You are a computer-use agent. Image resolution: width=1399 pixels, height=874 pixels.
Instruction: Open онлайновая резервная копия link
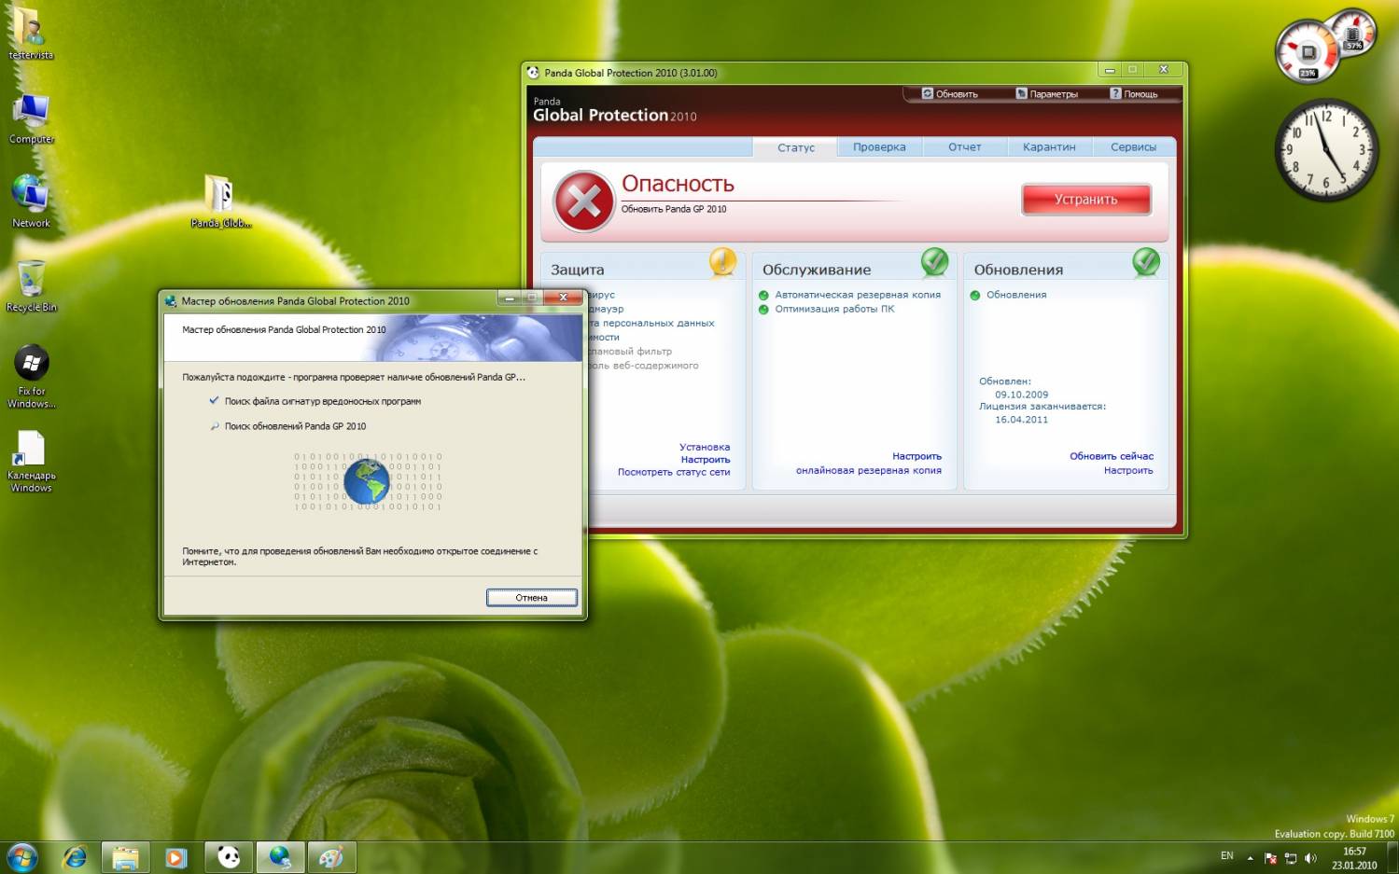pyautogui.click(x=869, y=470)
